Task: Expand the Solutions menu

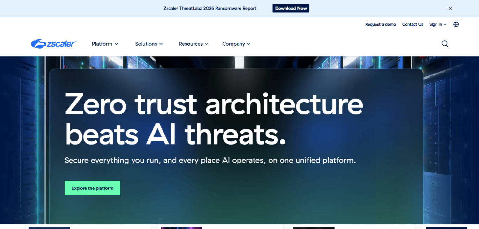Action: [149, 44]
